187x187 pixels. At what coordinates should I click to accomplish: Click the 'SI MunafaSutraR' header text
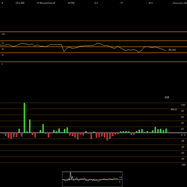coord(46,3)
